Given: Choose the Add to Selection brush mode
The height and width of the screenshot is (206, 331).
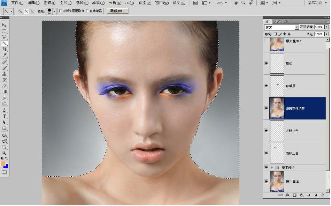Looking at the screenshot, I should click(x=26, y=11).
